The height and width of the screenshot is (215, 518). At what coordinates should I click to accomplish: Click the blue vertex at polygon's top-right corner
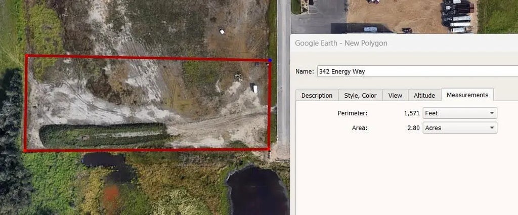270,61
